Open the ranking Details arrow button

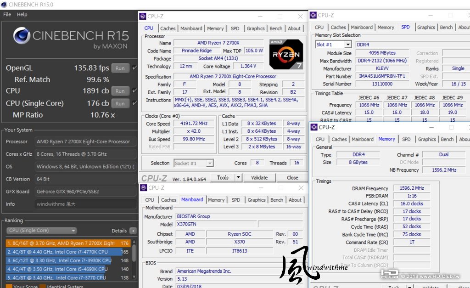(x=133, y=231)
